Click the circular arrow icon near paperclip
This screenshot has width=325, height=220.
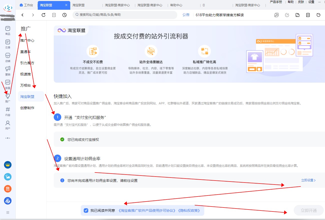287,15
